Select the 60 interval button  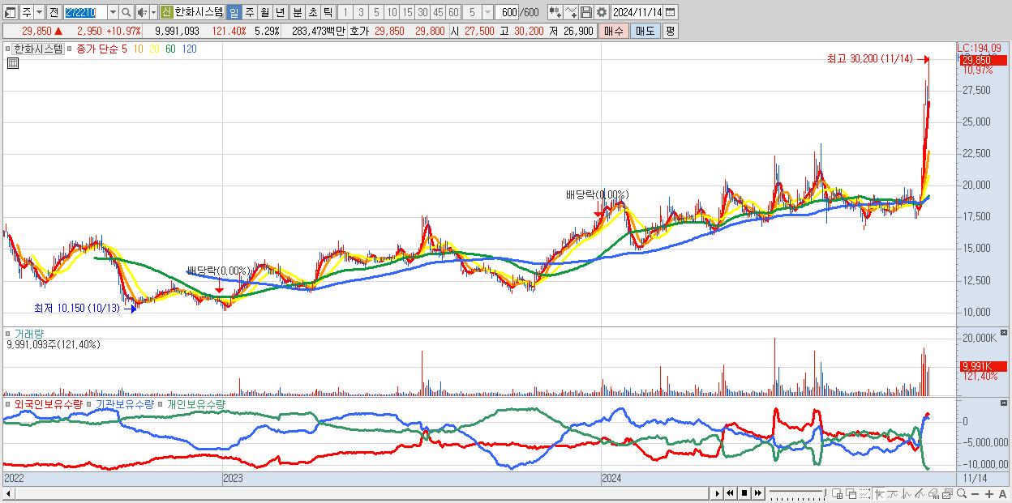click(453, 12)
